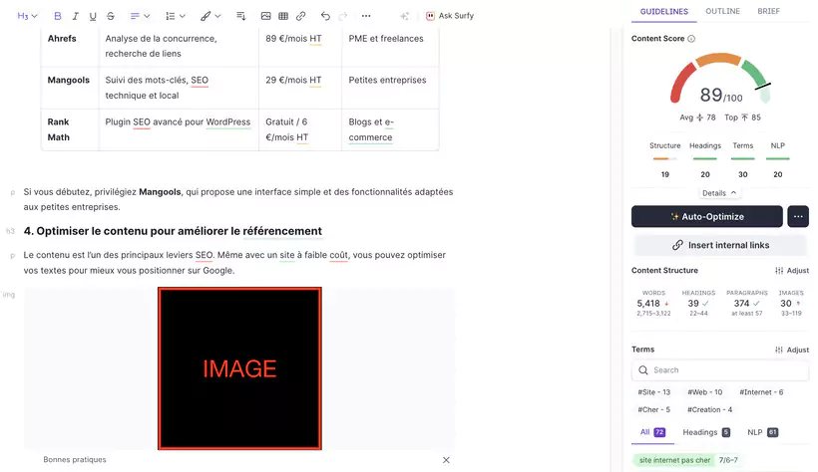
Task: Adjust the Content Structure settings
Action: 792,271
